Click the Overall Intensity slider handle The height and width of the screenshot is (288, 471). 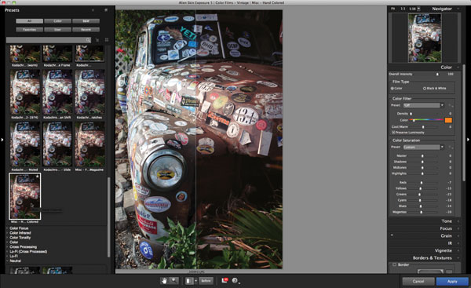[437, 75]
